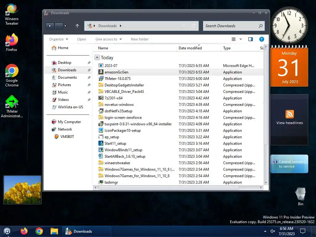Show hidden tray icons arrow
The height and width of the screenshot is (237, 316).
[x=265, y=231]
